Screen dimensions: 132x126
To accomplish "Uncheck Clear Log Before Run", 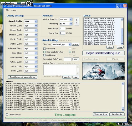I will pyautogui.click(x=44, y=52).
